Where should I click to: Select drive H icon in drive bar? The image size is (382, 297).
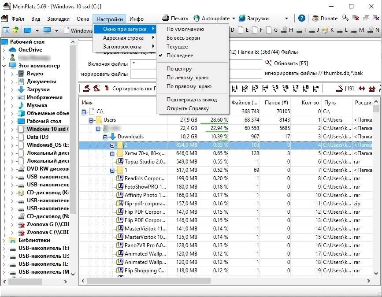pyautogui.click(x=284, y=30)
